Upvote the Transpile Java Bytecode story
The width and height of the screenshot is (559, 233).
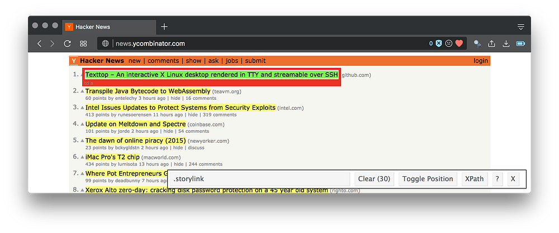click(82, 91)
